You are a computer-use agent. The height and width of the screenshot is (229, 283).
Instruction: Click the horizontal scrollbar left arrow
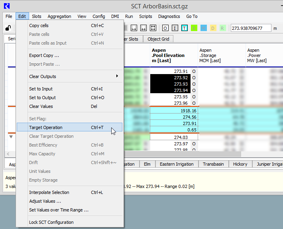[x=8, y=154]
